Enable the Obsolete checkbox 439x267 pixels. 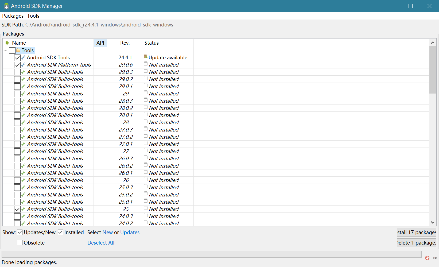[20, 243]
